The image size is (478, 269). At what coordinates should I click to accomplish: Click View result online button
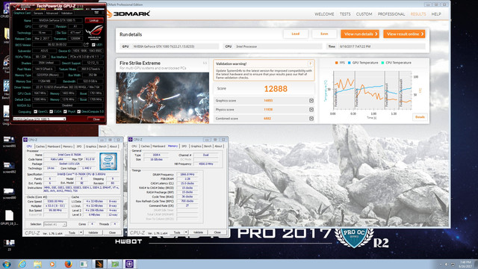(404, 34)
